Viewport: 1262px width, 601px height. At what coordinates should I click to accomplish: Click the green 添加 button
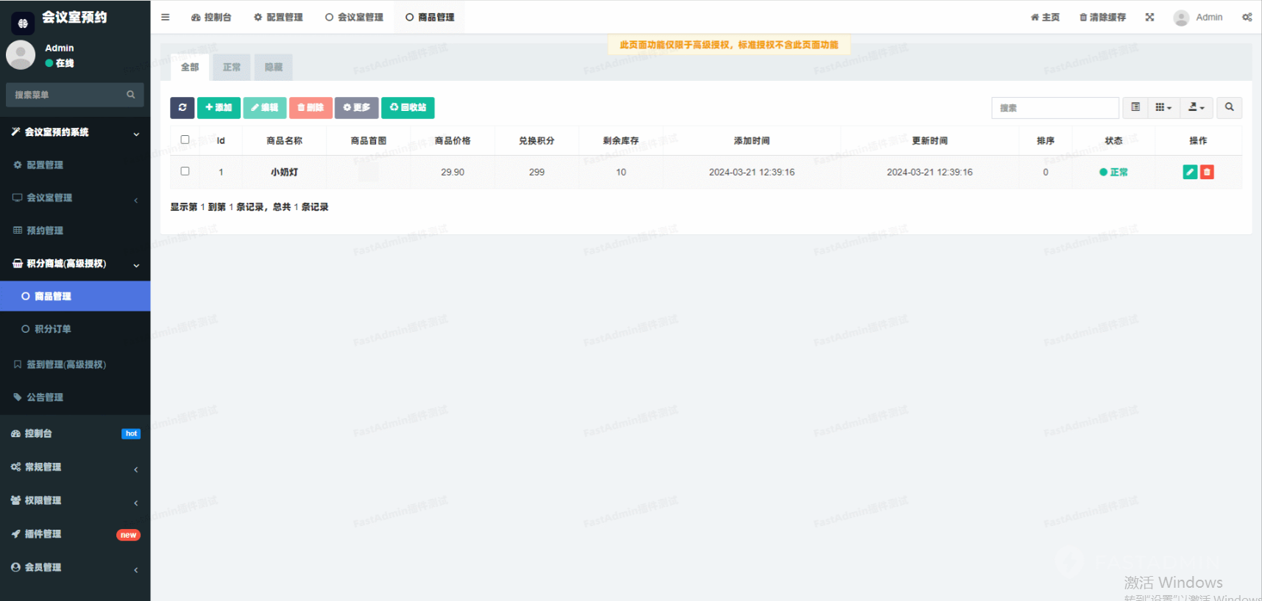tap(219, 107)
